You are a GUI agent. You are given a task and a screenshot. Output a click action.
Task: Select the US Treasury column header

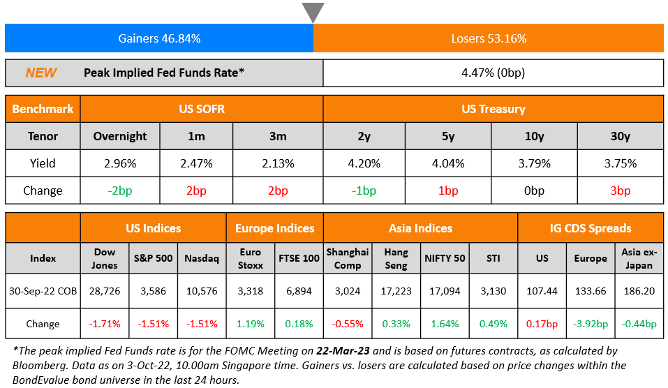tap(493, 109)
